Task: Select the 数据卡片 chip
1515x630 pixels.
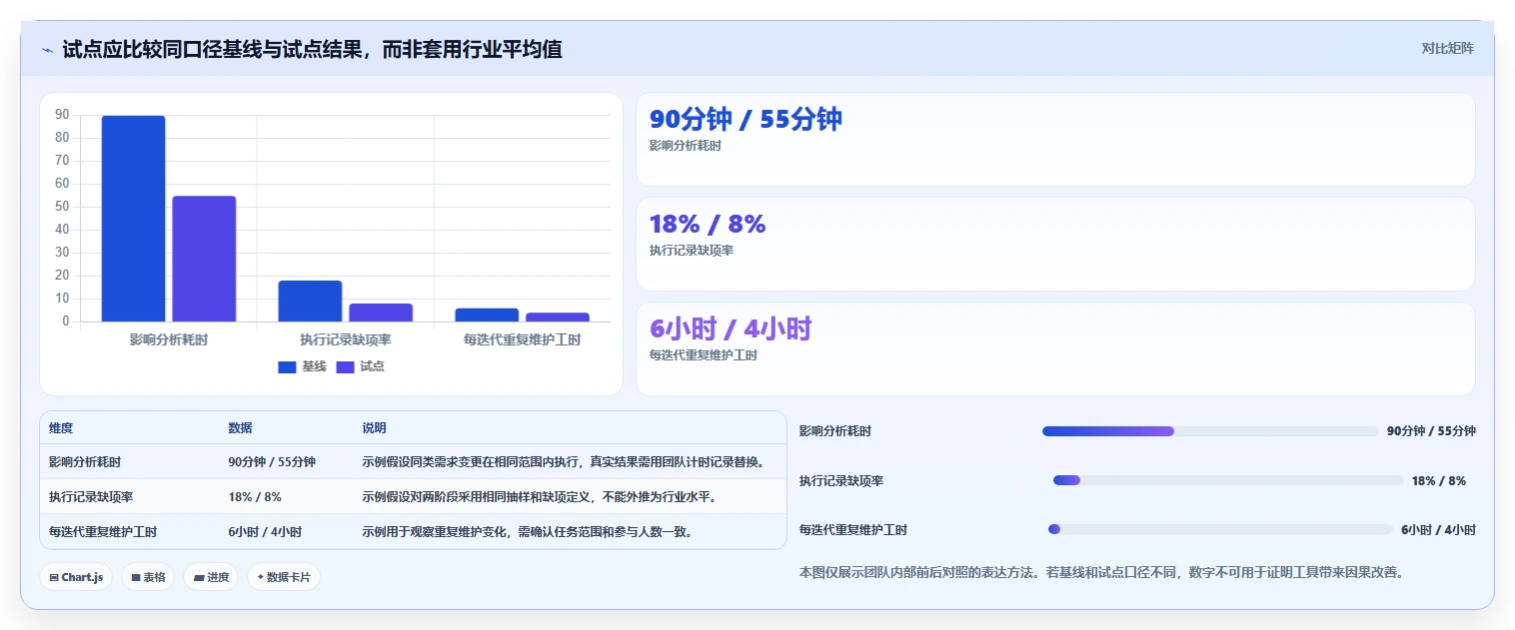Action: [284, 577]
